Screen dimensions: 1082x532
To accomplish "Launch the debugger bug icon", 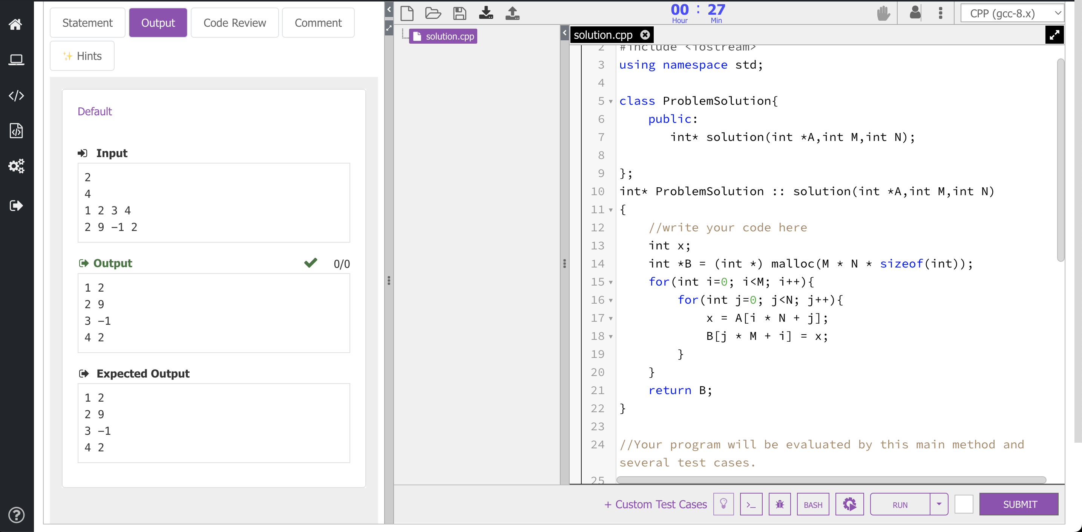I will pos(780,504).
